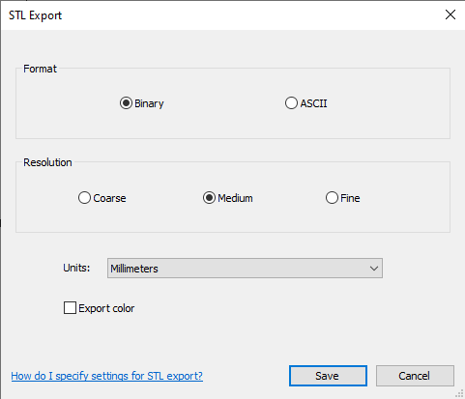
Task: Click the Units: label text
Action: [76, 268]
